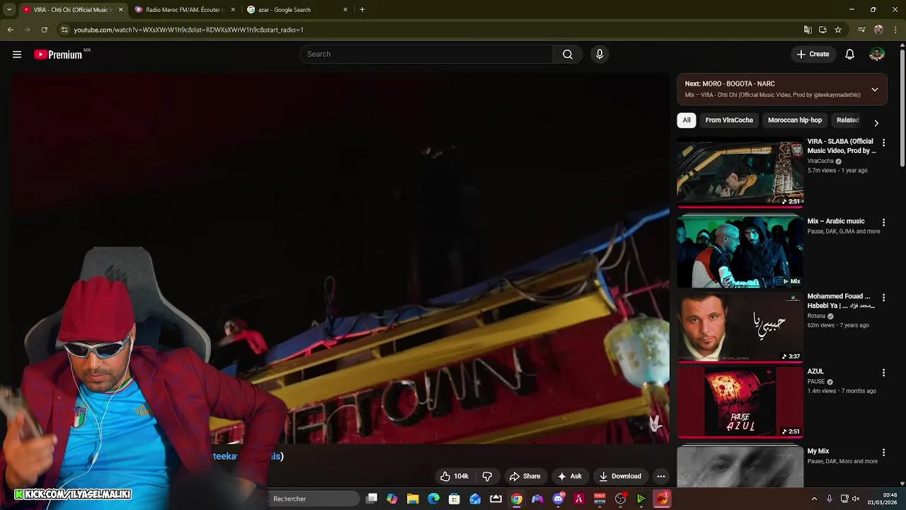The width and height of the screenshot is (906, 510).
Task: Open the Rotana channel link
Action: click(817, 316)
